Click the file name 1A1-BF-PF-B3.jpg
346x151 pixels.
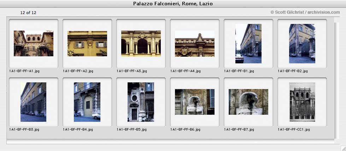(24, 130)
